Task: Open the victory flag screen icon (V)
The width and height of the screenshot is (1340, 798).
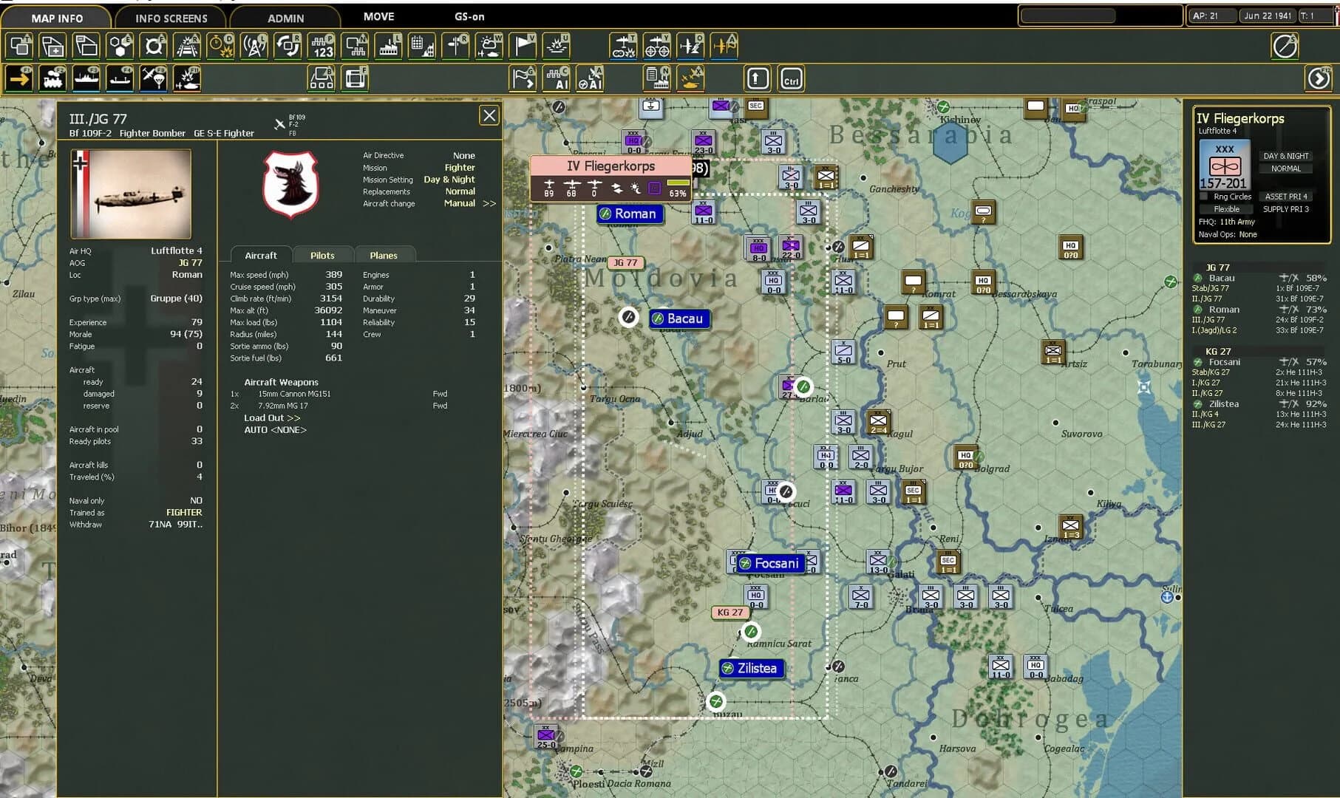Action: tap(523, 45)
